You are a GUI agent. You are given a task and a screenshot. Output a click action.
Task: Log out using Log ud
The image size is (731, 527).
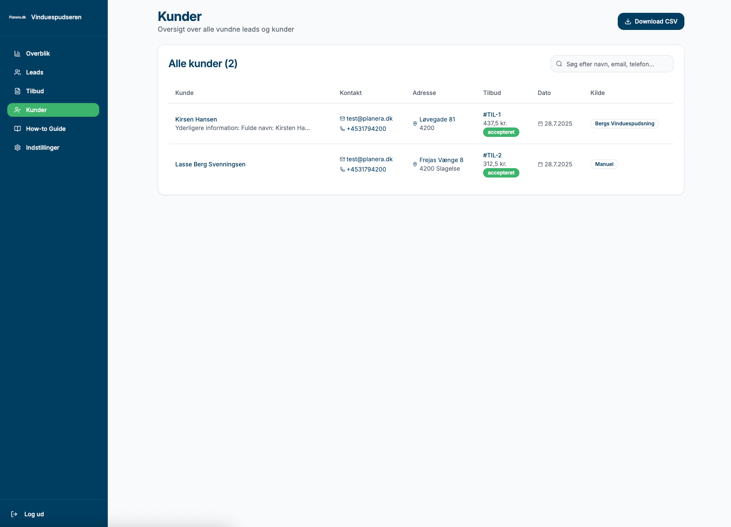click(34, 514)
